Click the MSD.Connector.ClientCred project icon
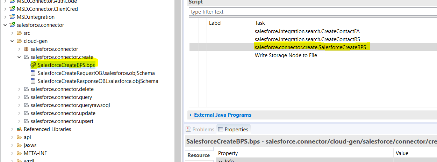The height and width of the screenshot is (162, 437). (x=13, y=9)
